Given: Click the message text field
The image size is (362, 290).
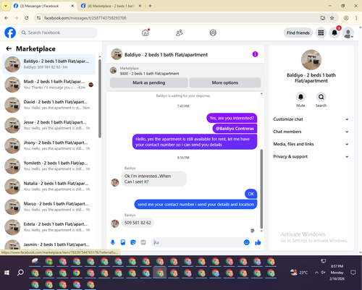Looking at the screenshot, I should point(198,242).
